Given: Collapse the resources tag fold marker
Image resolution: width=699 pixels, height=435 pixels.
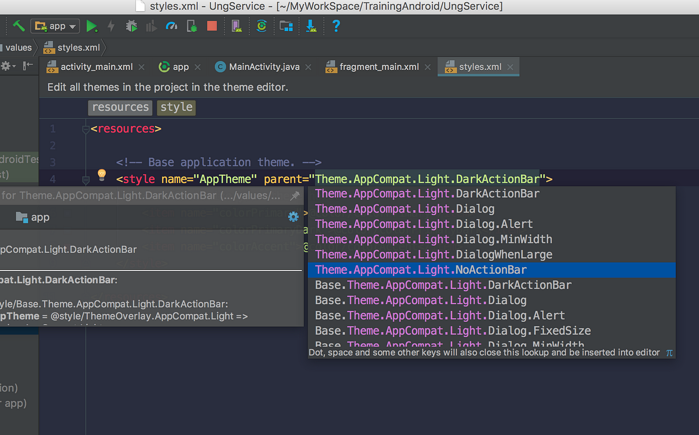Looking at the screenshot, I should point(85,130).
